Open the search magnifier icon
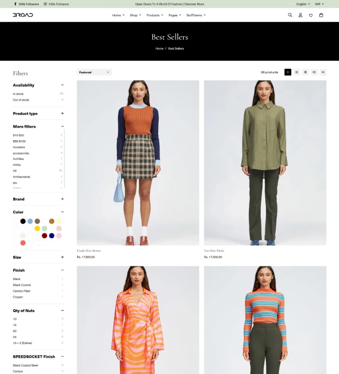The height and width of the screenshot is (374, 339). pyautogui.click(x=290, y=15)
